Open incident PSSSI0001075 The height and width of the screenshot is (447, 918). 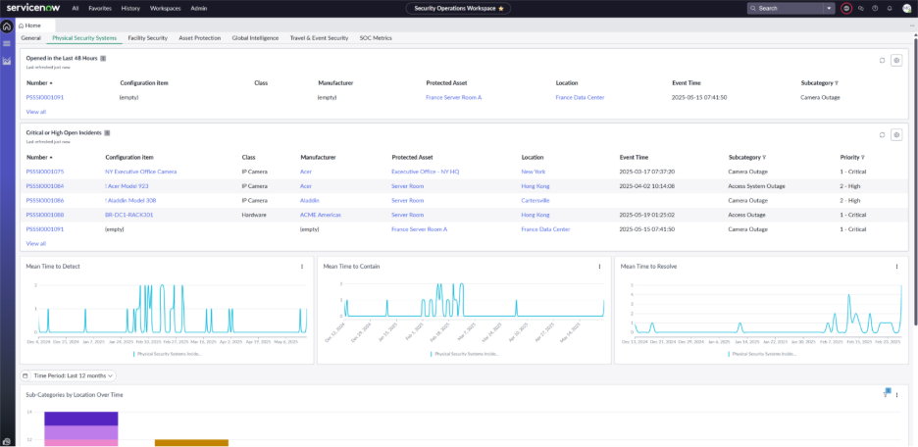click(x=45, y=172)
